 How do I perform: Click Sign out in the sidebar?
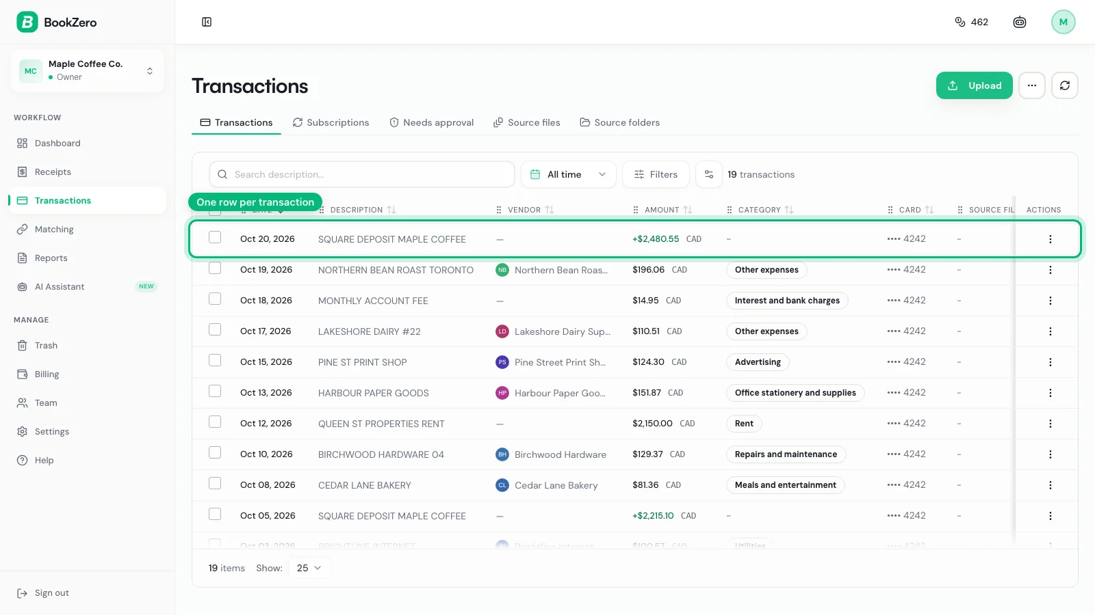pyautogui.click(x=43, y=593)
